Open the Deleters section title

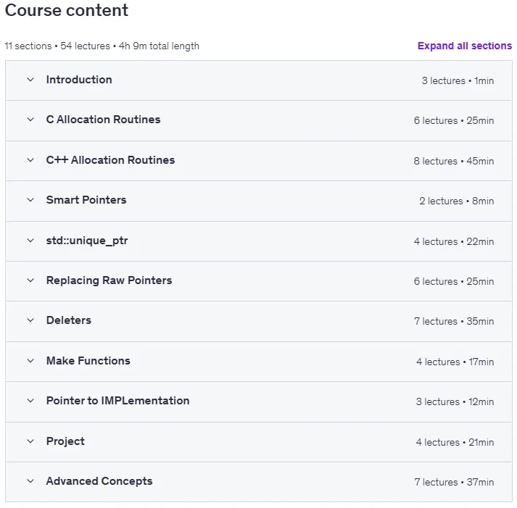[69, 320]
